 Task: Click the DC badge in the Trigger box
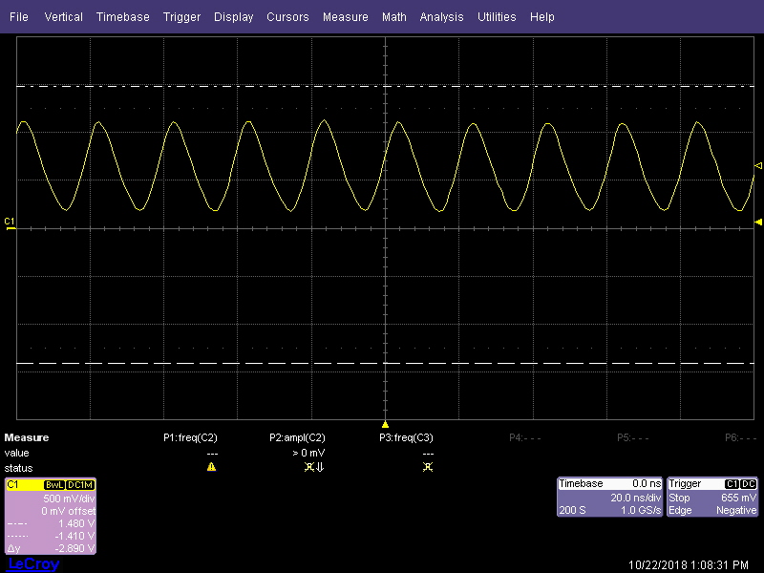[749, 484]
